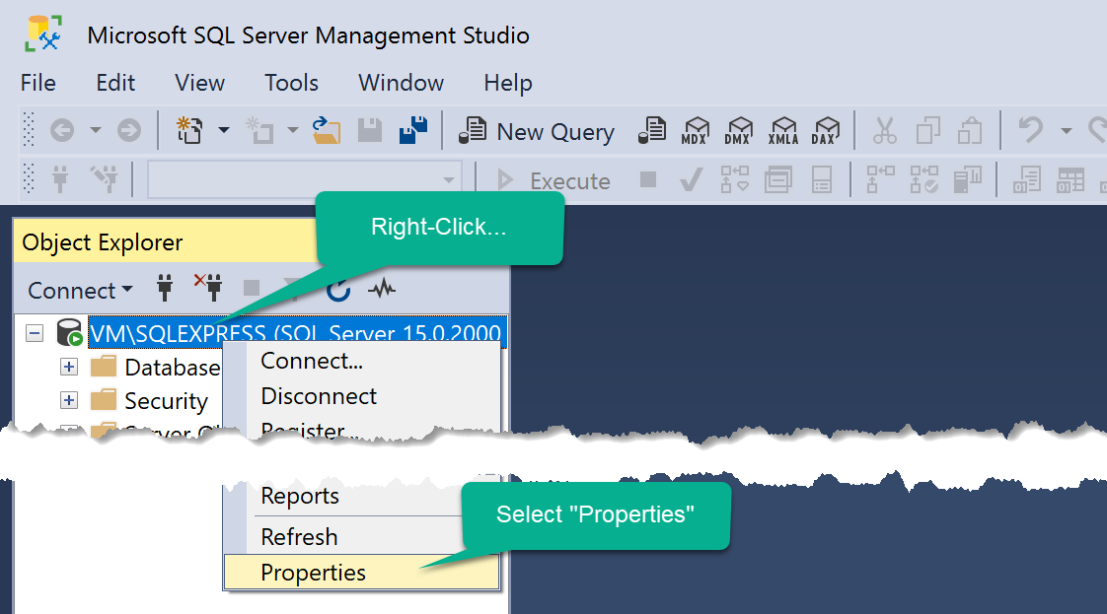Collapse the VM\SQLEXPRESS server node
Image resolution: width=1107 pixels, height=614 pixels.
coord(35,333)
